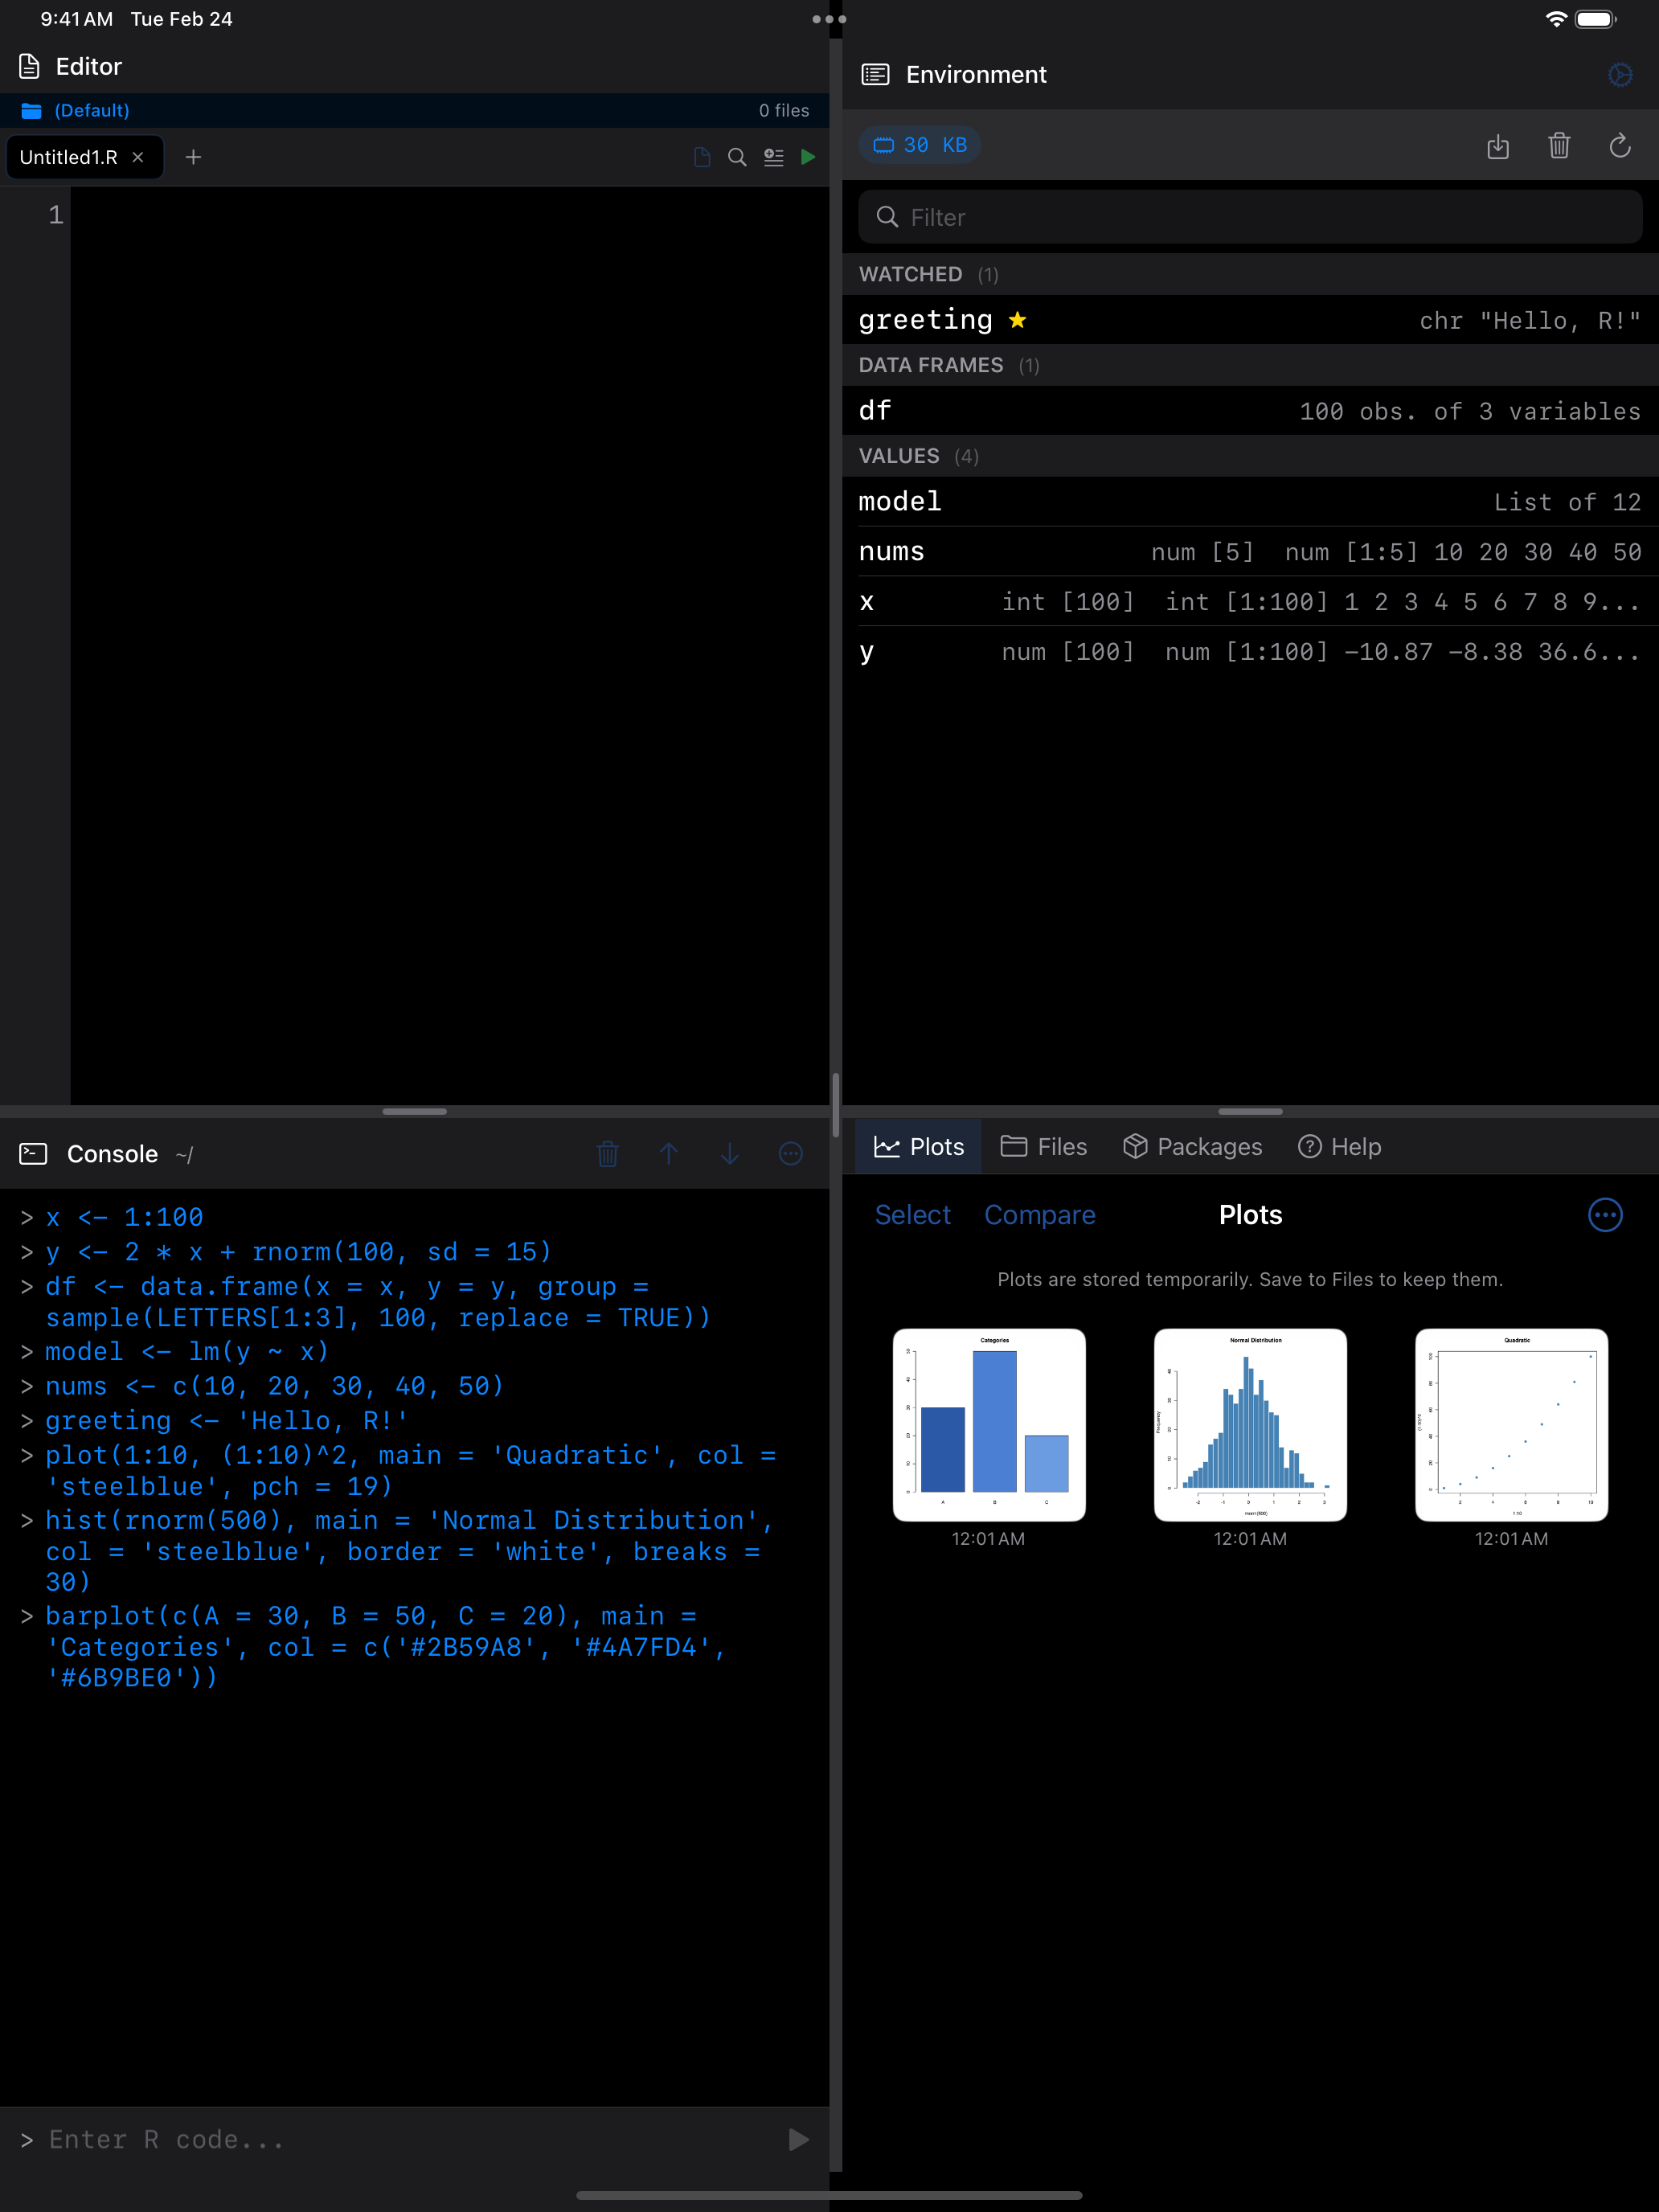Run the script using the green run icon
Viewport: 1659px width, 2212px height.
809,157
